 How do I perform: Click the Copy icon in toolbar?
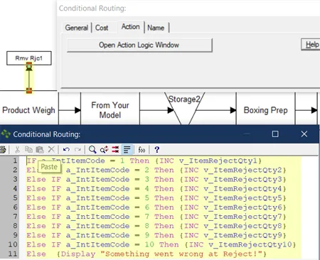[x=28, y=150]
